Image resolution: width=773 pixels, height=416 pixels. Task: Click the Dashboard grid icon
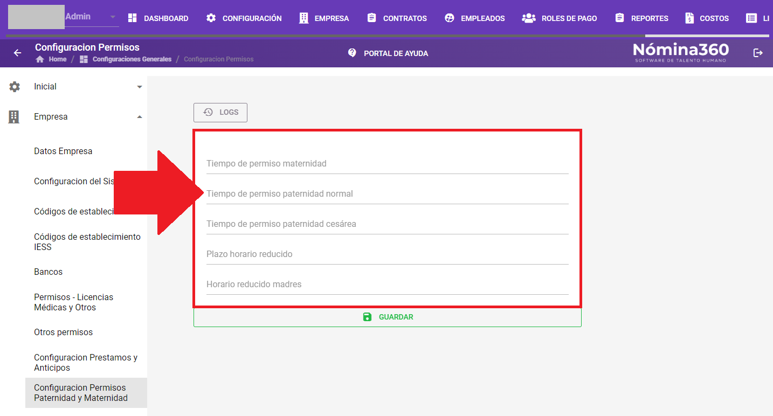133,18
